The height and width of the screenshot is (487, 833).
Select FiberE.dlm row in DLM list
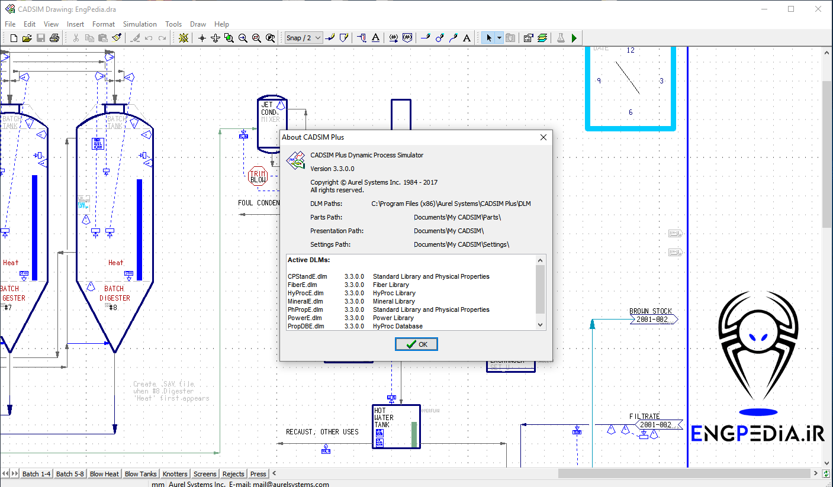(348, 285)
